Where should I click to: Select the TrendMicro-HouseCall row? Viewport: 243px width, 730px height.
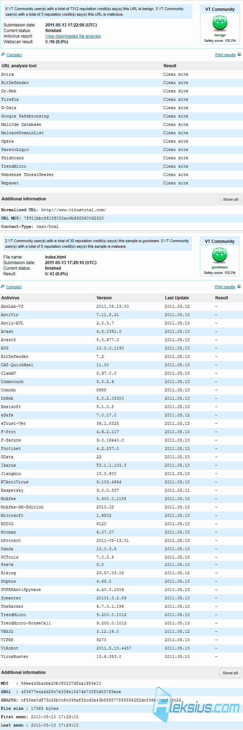[121, 623]
